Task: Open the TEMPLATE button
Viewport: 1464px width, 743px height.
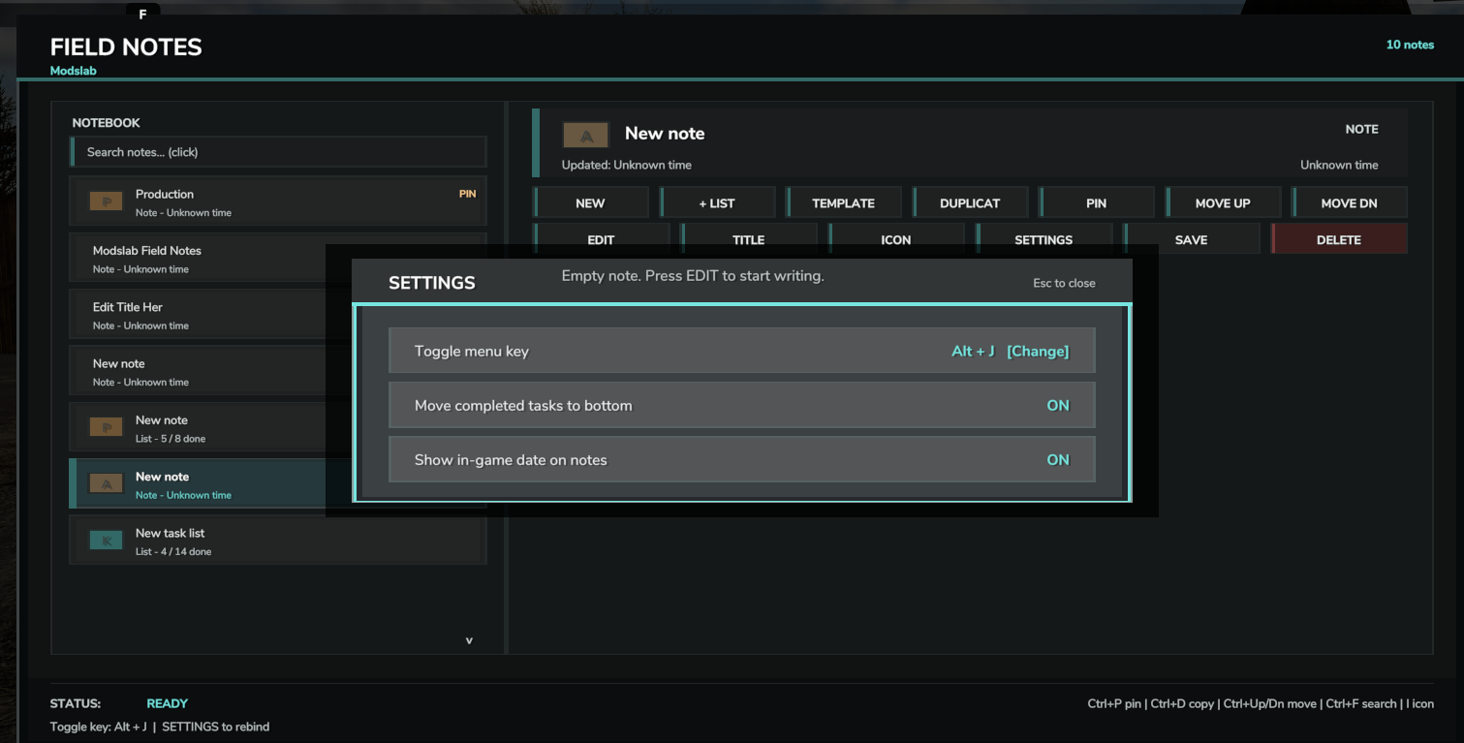Action: (x=843, y=202)
